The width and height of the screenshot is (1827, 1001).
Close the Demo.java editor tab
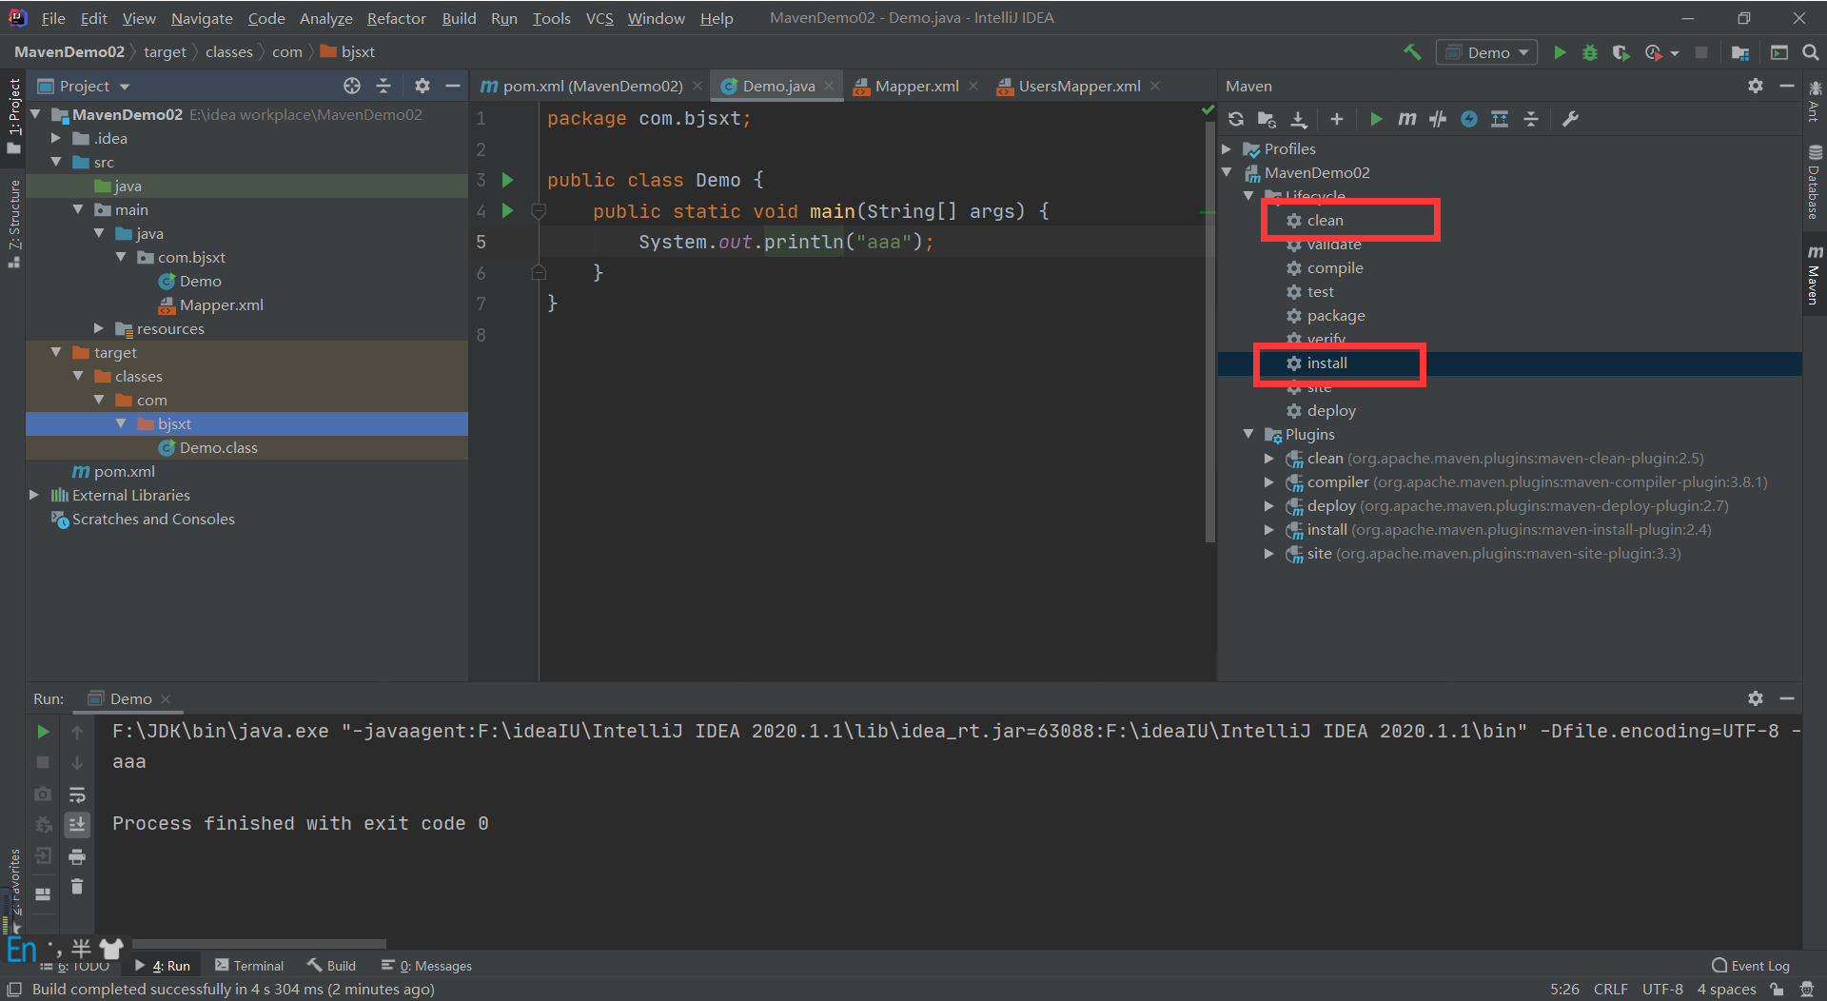click(830, 86)
